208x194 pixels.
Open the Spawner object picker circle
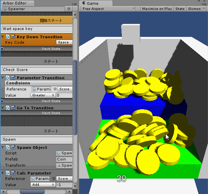[69, 9]
